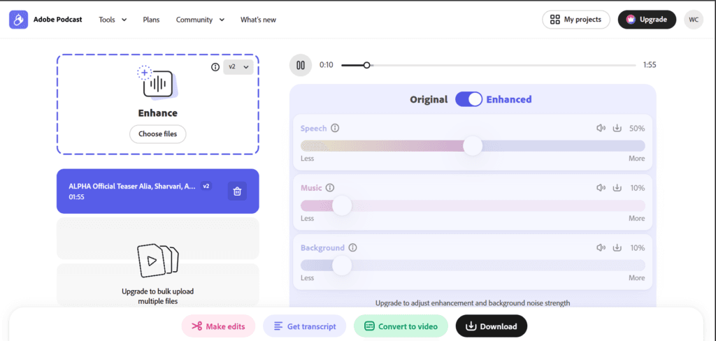Click Upgrade to bulk upload multiple files text
716x341 pixels.
tap(157, 296)
